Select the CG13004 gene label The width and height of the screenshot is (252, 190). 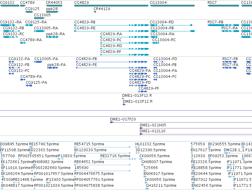[158, 3]
